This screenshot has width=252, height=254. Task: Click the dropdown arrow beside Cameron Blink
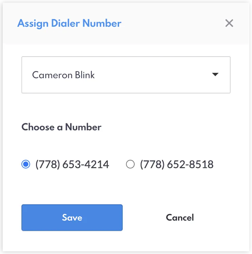coord(215,74)
